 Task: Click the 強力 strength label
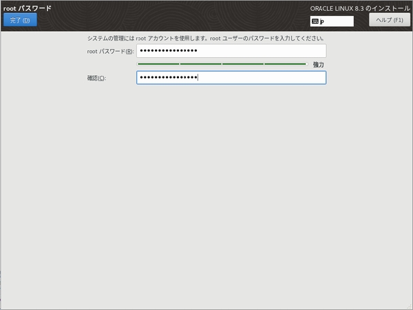click(318, 65)
